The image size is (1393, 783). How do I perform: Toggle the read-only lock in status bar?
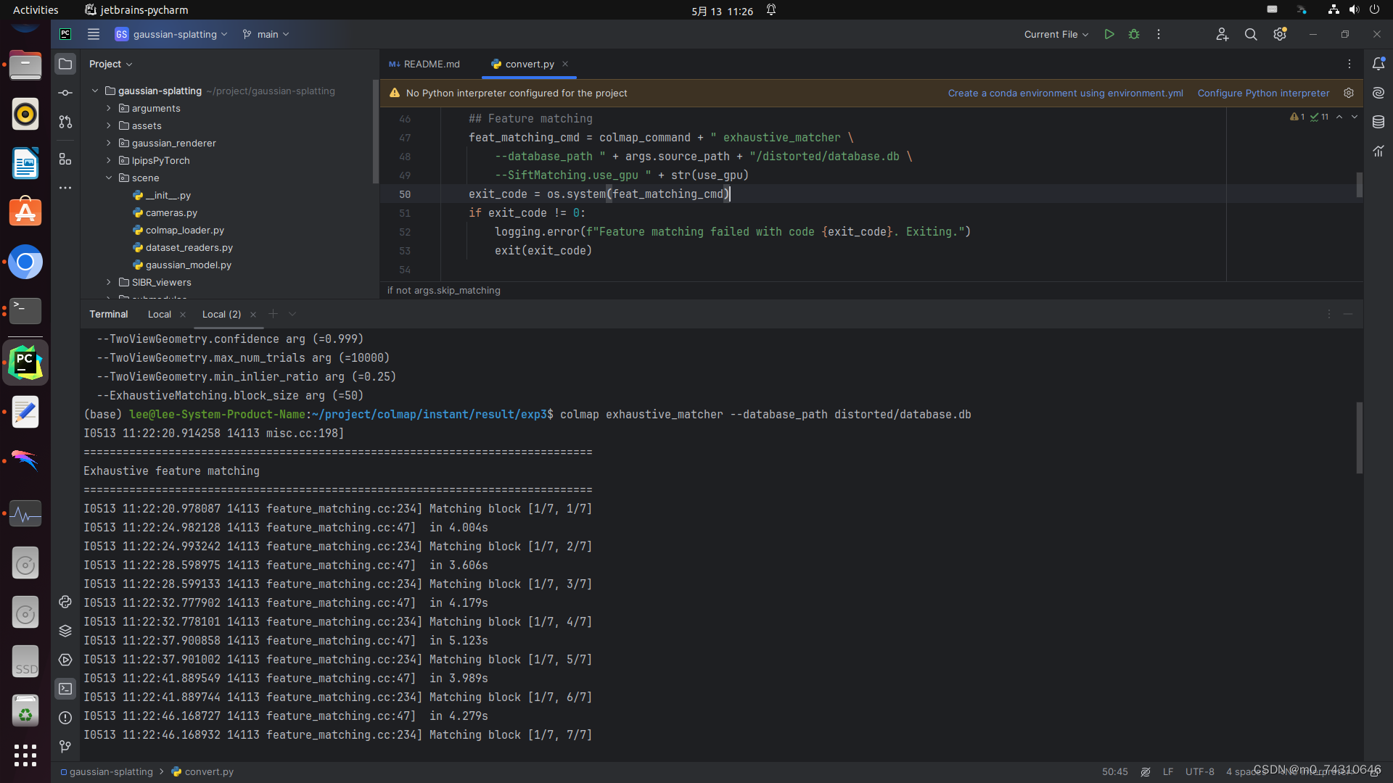click(x=1375, y=772)
